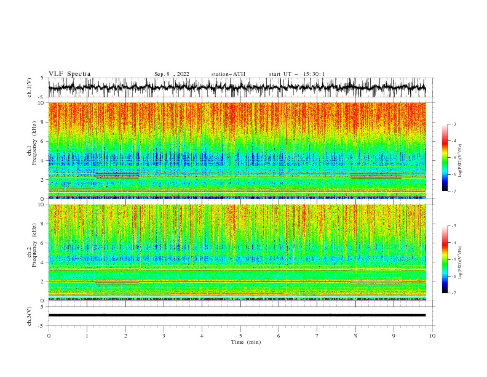Click the ch.2 spectrogram image
This screenshot has width=487, height=377.
tap(237, 253)
